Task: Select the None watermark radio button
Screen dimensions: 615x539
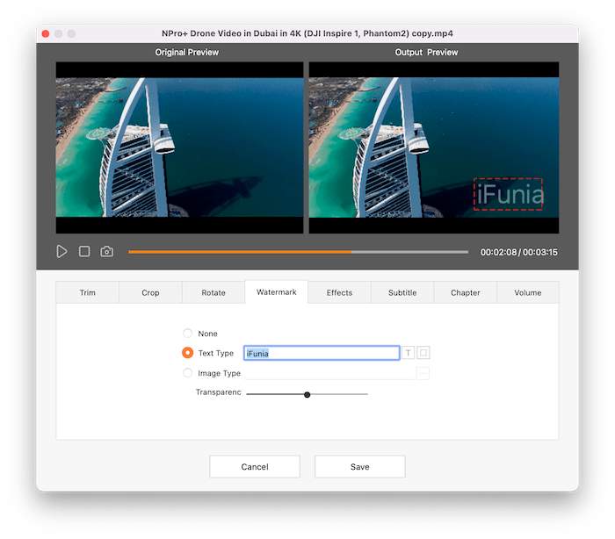Action: tap(187, 334)
